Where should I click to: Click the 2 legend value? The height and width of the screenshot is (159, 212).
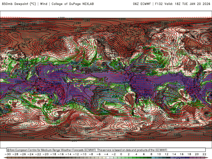(129, 154)
